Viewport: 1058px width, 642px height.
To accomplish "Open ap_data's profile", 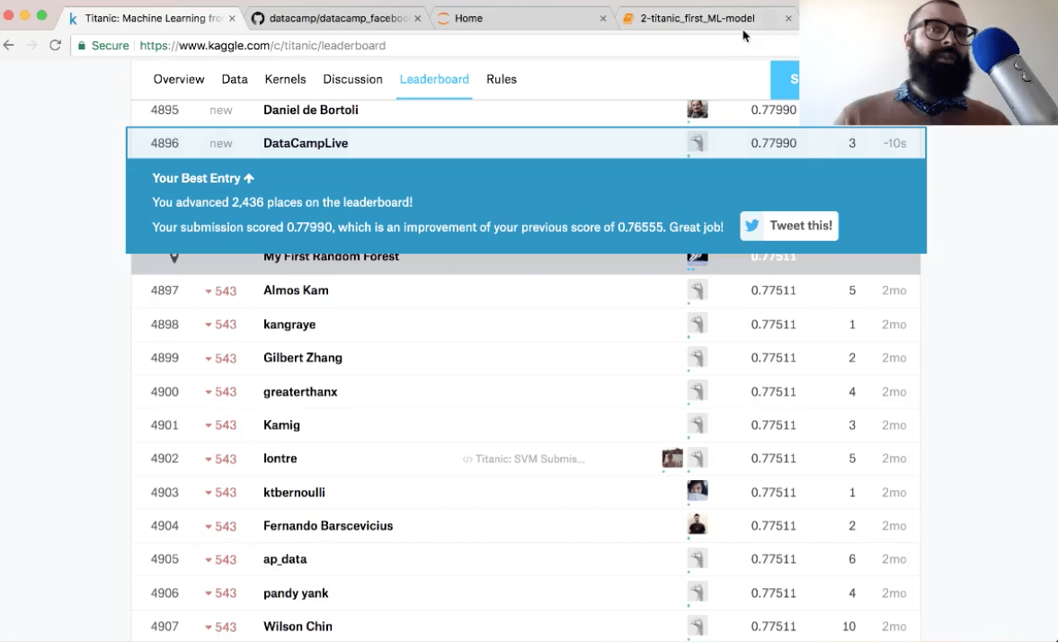I will click(x=285, y=559).
